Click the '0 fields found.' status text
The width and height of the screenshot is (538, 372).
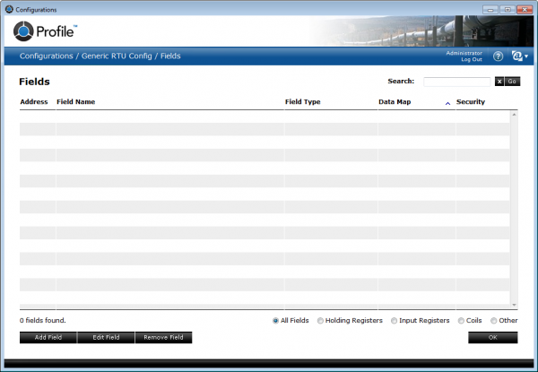(42, 321)
